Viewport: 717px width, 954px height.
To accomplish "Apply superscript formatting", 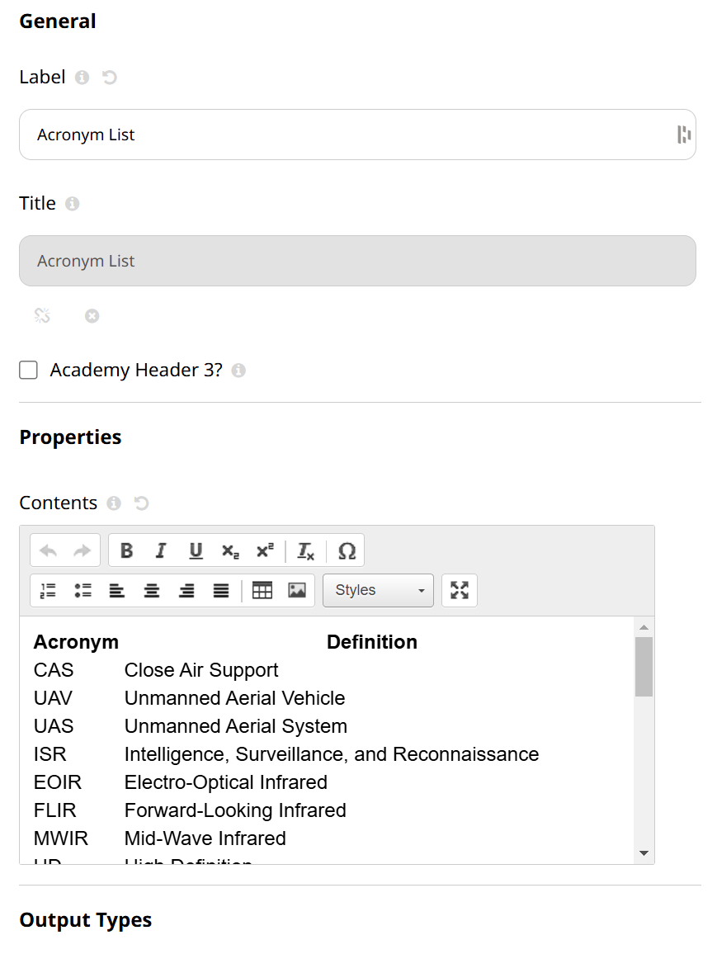I will (x=264, y=550).
